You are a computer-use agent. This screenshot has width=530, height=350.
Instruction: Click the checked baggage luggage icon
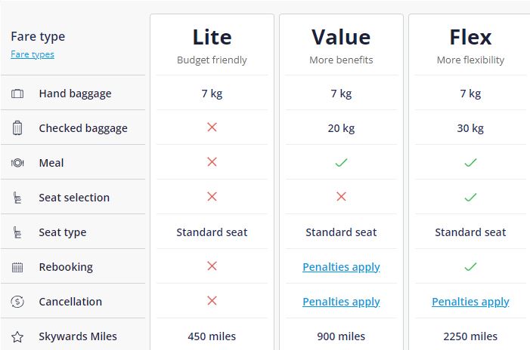(x=17, y=128)
